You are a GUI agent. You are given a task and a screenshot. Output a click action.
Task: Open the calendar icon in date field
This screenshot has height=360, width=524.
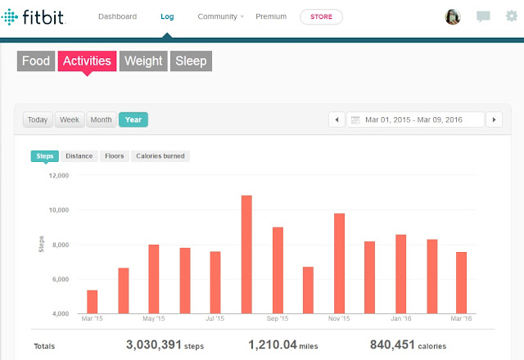coord(355,119)
